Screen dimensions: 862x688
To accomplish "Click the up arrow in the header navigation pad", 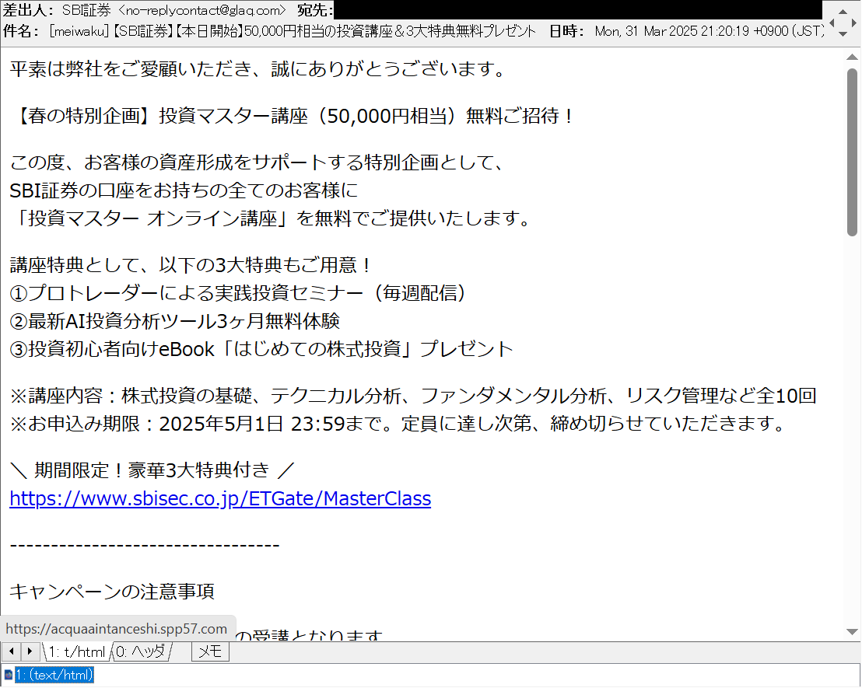I will pyautogui.click(x=843, y=10).
